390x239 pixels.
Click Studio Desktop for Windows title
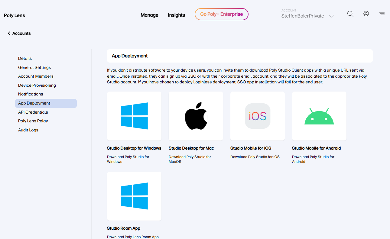(x=134, y=148)
